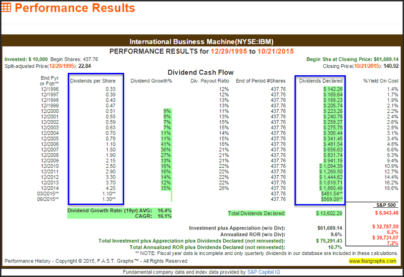The height and width of the screenshot is (277, 404).
Task: Click the Div. Payout Ratio column header
Action: [210, 81]
